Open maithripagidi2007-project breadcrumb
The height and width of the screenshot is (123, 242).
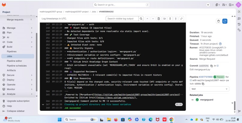click(x=77, y=12)
